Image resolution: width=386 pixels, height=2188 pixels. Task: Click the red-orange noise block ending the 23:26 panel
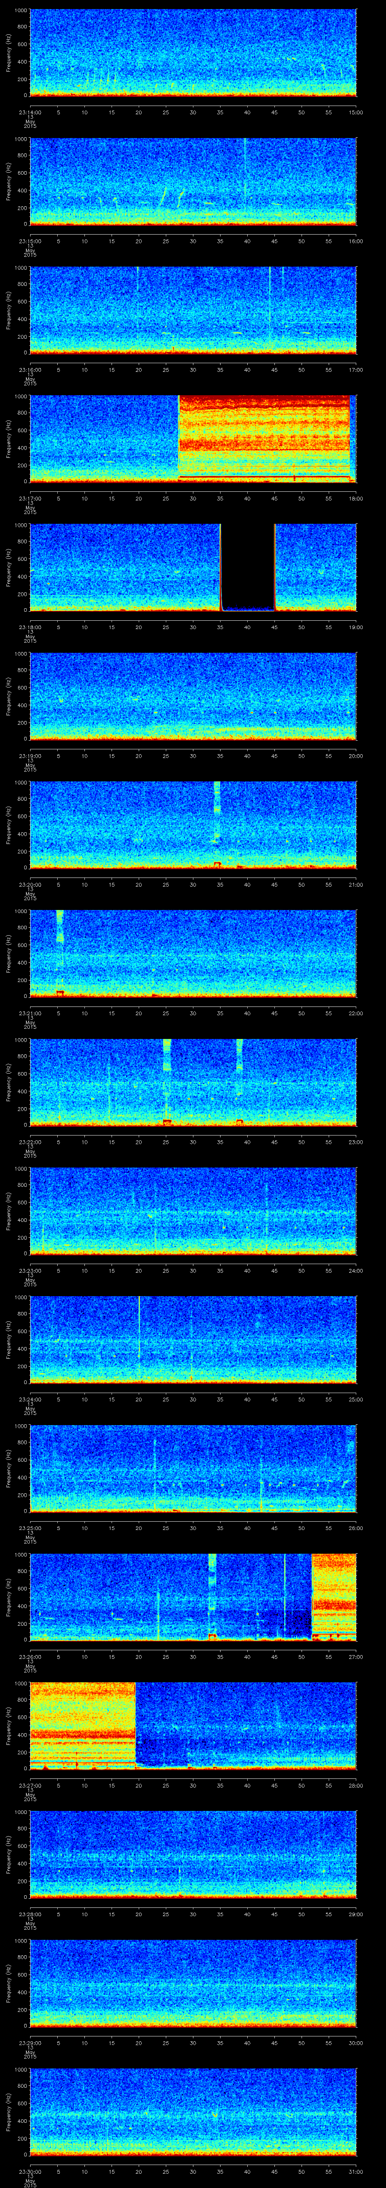coord(334,1596)
